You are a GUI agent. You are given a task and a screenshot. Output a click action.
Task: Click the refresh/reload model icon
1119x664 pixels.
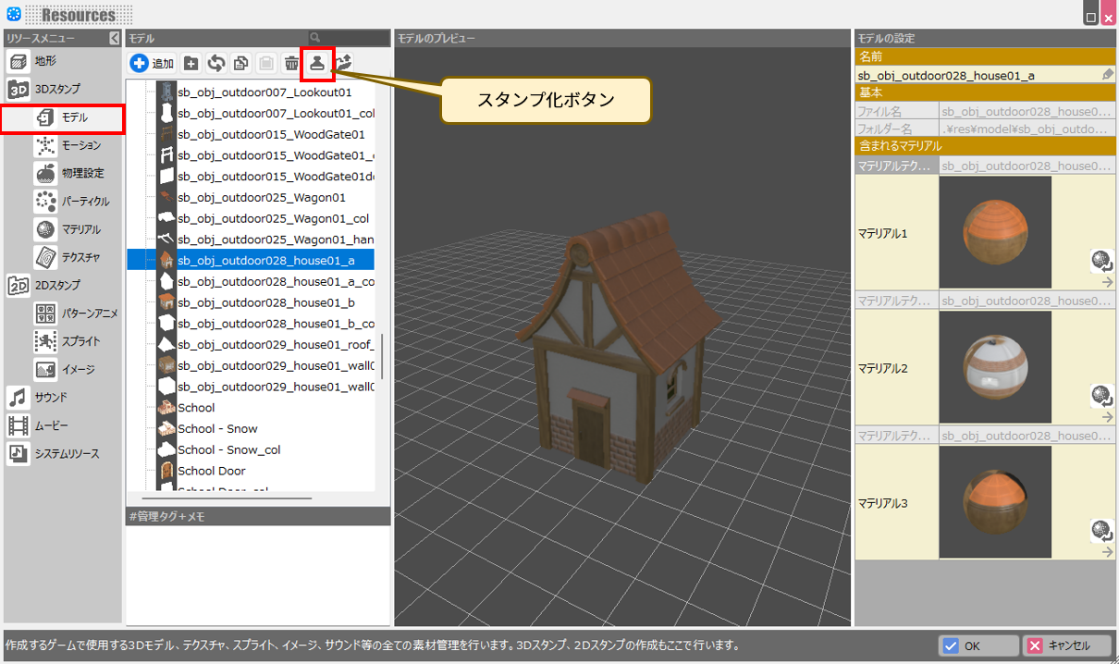(216, 64)
